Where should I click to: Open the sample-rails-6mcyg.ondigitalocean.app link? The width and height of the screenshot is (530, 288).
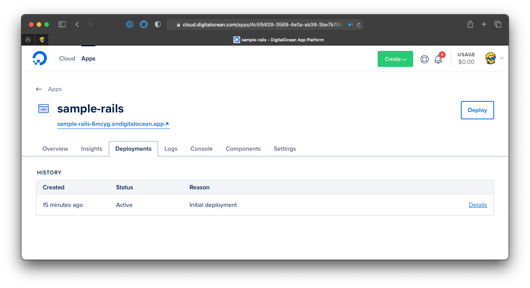pos(113,124)
